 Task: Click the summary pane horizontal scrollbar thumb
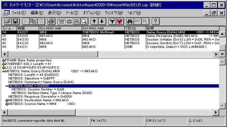(53, 54)
